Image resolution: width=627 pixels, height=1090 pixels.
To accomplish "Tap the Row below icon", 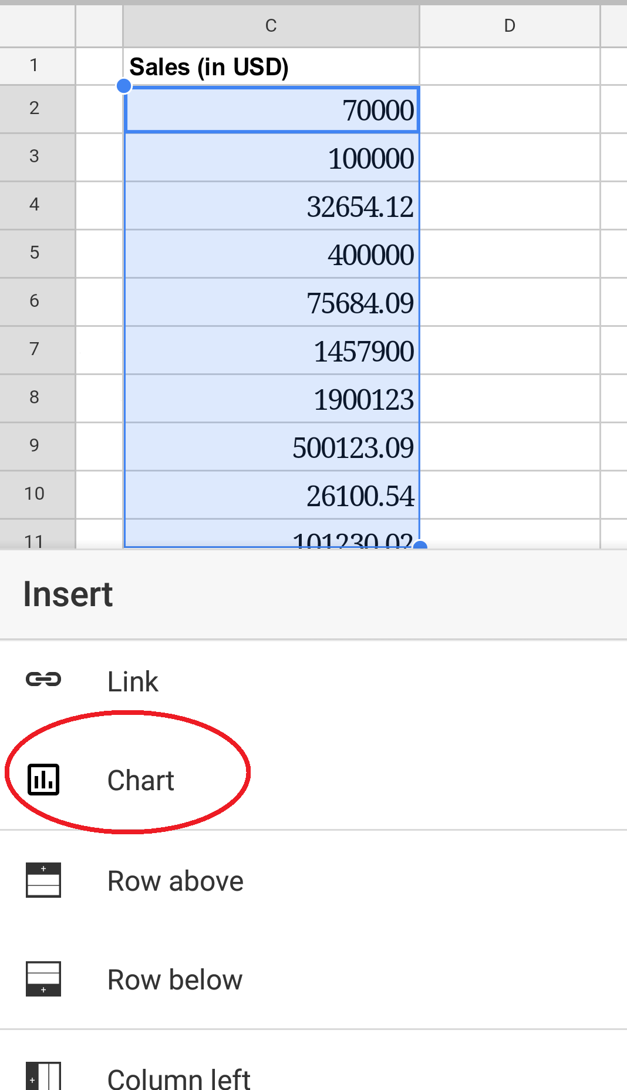I will tap(43, 979).
